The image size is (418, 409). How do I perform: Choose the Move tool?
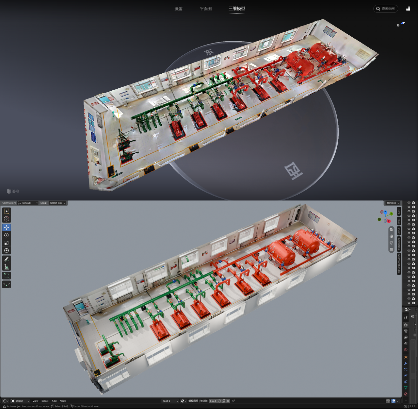[7, 227]
